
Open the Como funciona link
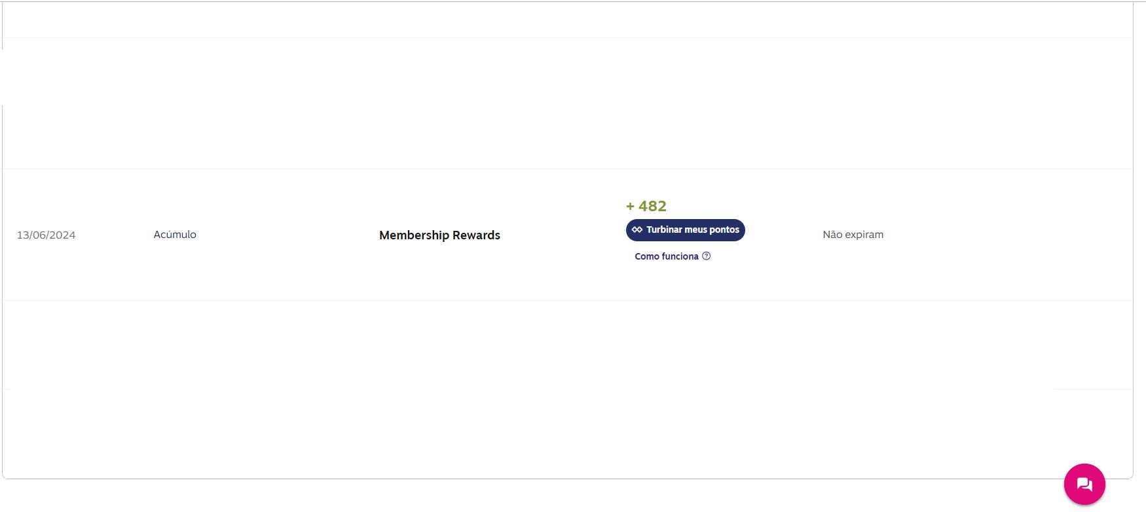666,256
